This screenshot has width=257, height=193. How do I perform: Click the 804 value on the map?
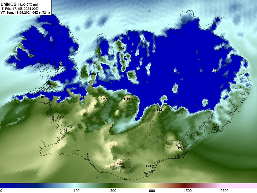click(x=148, y=166)
